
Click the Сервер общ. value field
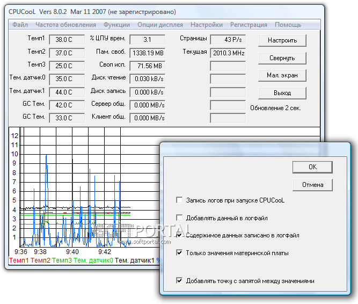click(x=147, y=105)
